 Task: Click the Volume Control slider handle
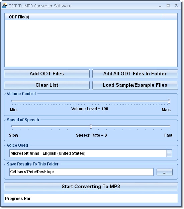point(169,101)
